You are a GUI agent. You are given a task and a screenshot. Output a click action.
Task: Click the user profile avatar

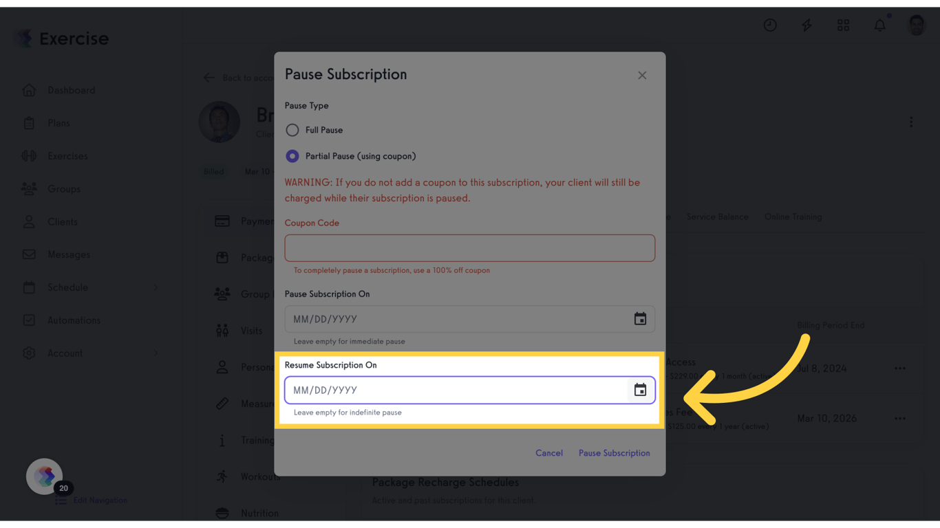click(x=916, y=25)
